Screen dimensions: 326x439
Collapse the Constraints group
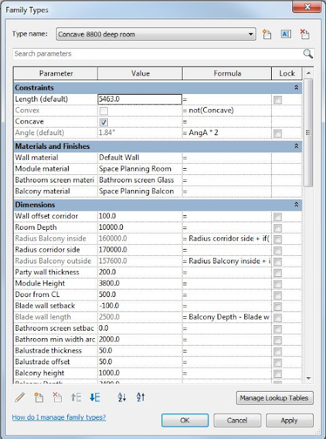click(x=296, y=88)
